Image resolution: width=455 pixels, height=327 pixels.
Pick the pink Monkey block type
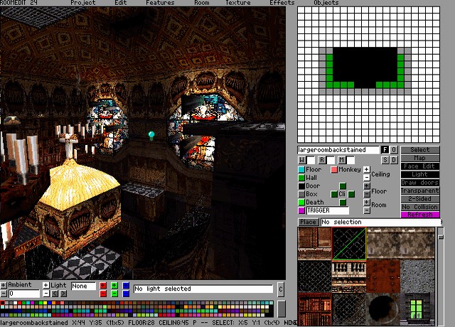tap(334, 170)
